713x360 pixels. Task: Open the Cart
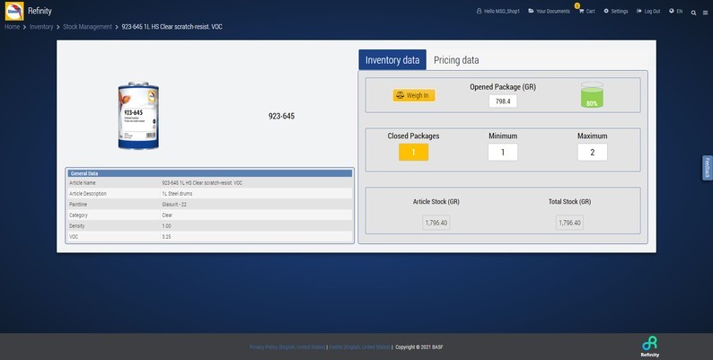(x=586, y=11)
